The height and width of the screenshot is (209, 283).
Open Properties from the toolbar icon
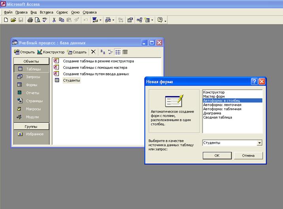130,20
